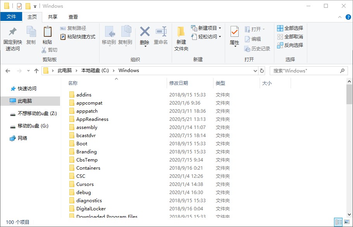Select 移动的u盘 (G:) drive
This screenshot has width=353, height=227.
tap(29, 126)
